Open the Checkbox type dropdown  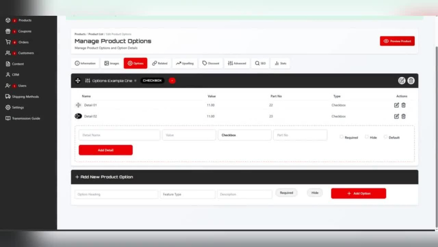[244, 135]
